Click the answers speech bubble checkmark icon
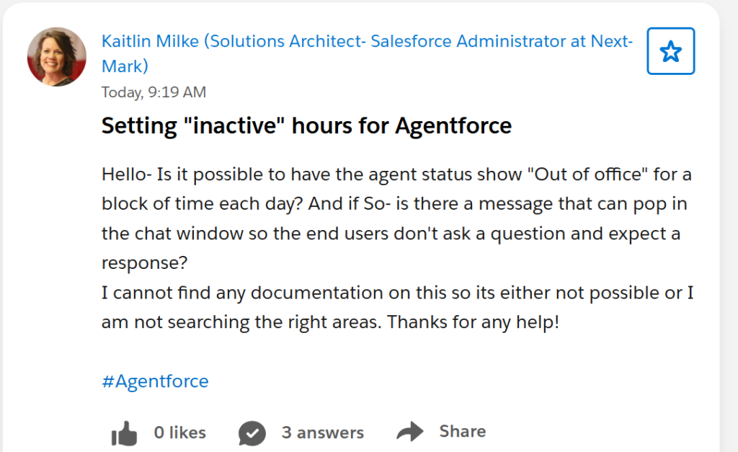 251,433
